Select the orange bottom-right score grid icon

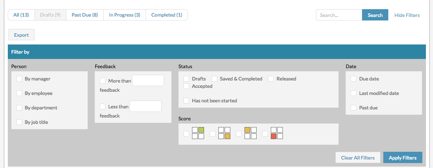(x=224, y=133)
